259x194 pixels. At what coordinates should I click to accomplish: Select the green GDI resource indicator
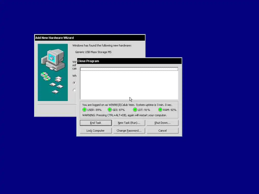110,110
